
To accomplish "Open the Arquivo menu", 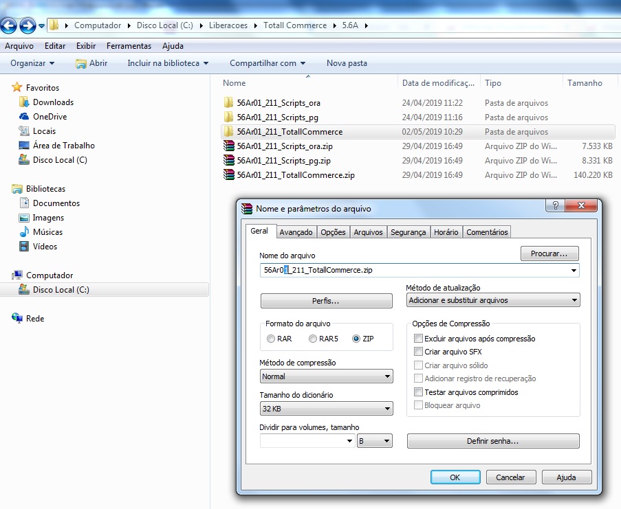I will (19, 46).
